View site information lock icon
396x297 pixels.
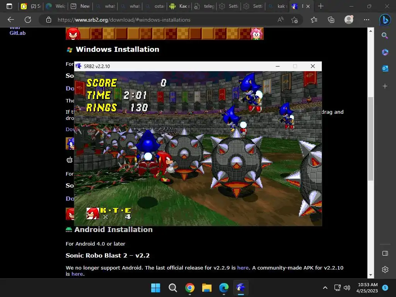(x=49, y=20)
